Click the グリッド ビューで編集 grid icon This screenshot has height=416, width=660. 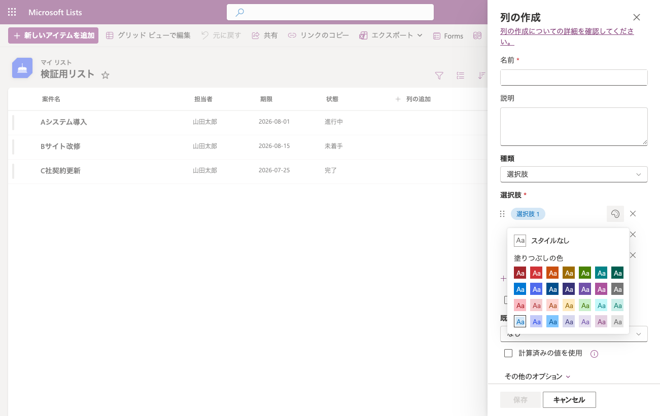click(x=110, y=35)
